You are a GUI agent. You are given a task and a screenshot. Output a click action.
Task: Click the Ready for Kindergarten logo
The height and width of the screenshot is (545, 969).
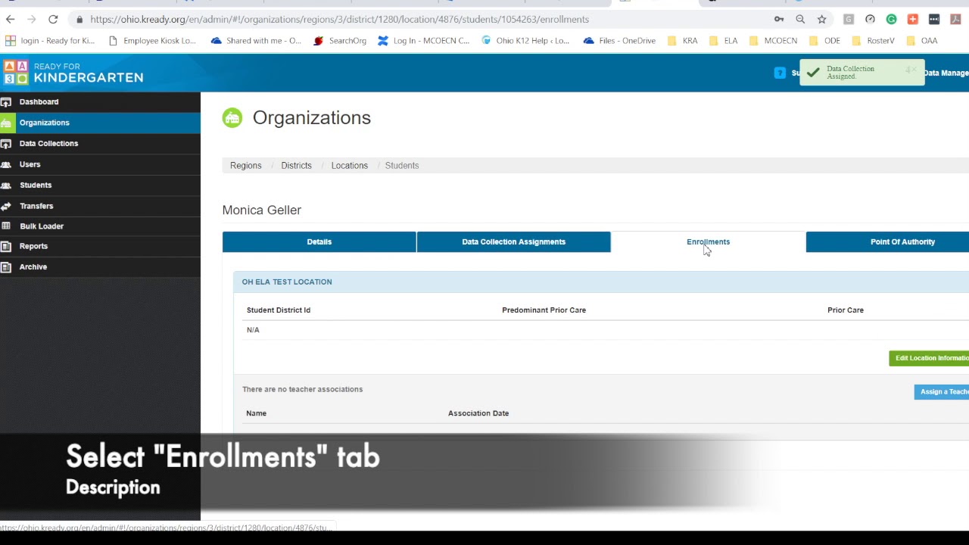tap(73, 73)
